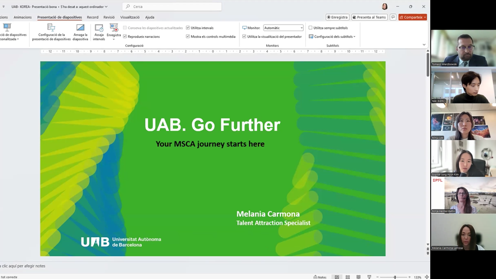Click the zoom out minus icon

(377, 277)
